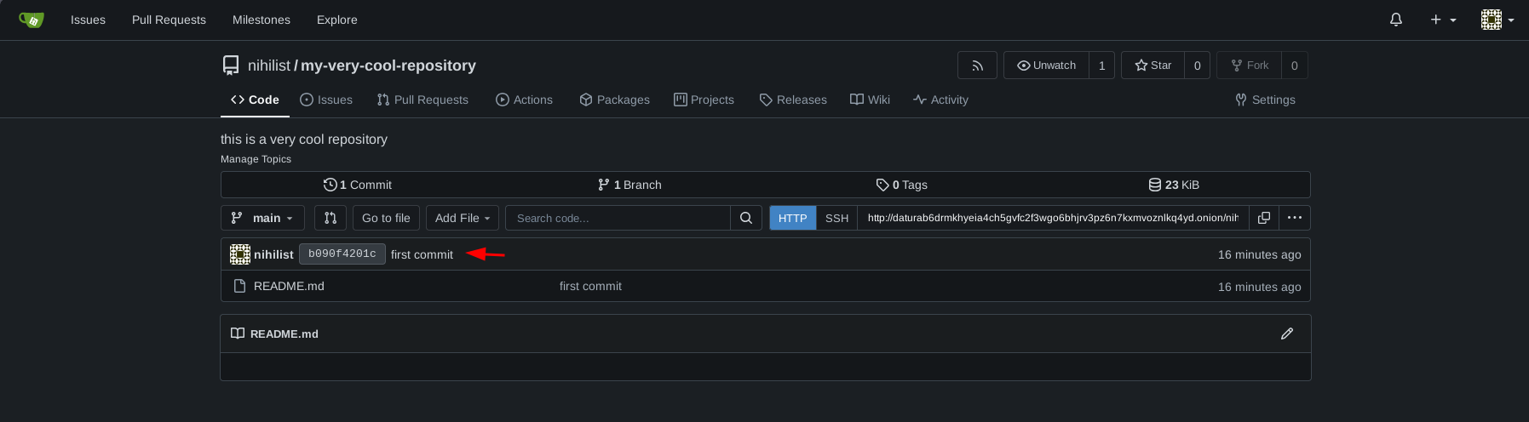Open commit b090f4201c link

tap(342, 254)
